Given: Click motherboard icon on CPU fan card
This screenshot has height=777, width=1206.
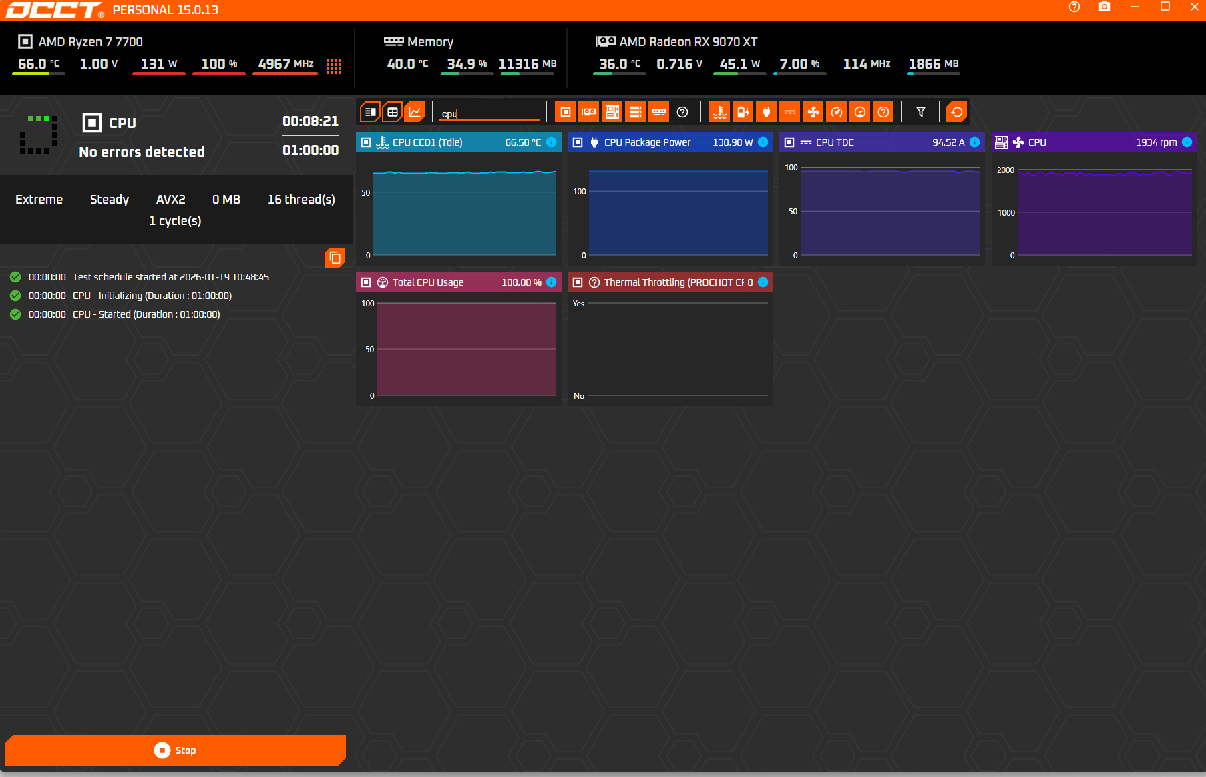Looking at the screenshot, I should pos(1001,142).
